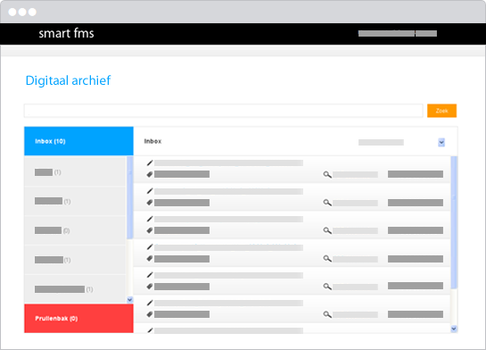Image resolution: width=486 pixels, height=350 pixels.
Task: Click the orange Zoek search button
Action: pos(441,111)
